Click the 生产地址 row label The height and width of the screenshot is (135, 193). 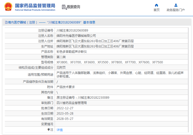47,46
